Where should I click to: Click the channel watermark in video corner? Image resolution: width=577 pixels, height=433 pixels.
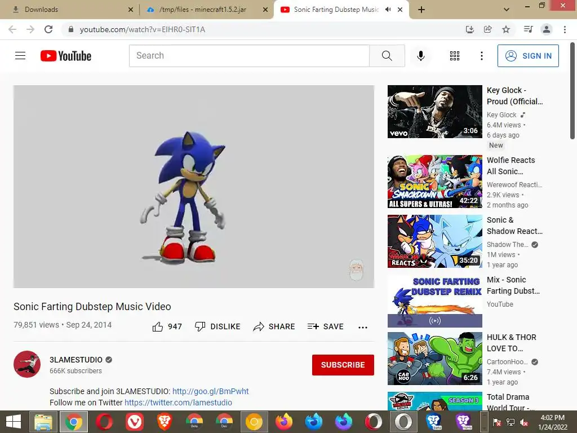pyautogui.click(x=356, y=270)
